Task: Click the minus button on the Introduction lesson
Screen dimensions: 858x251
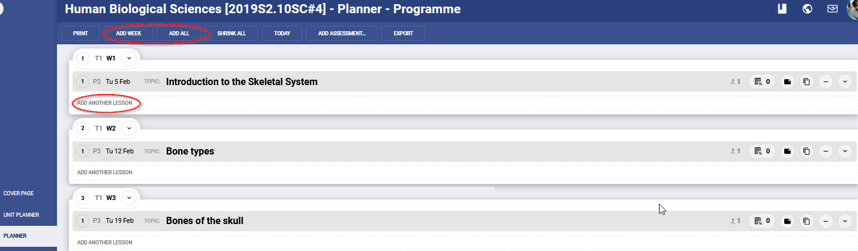Action: [x=826, y=81]
